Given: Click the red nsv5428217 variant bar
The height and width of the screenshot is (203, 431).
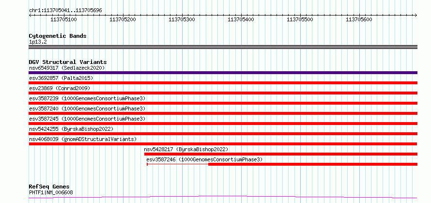Looking at the screenshot, I should (x=281, y=154).
